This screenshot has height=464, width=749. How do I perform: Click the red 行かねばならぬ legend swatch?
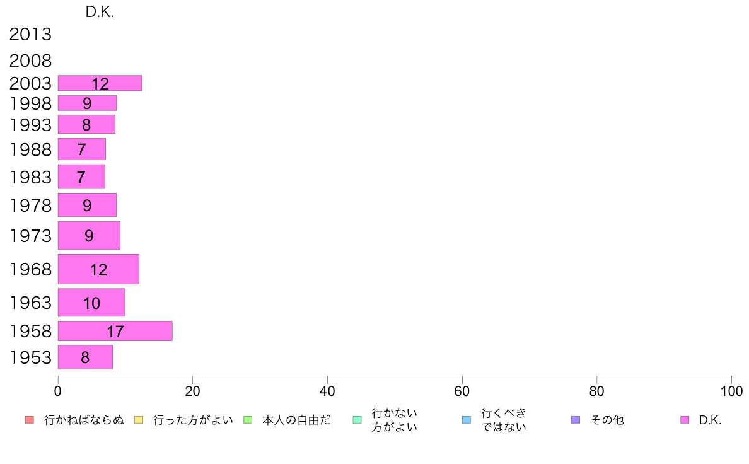click(x=30, y=420)
